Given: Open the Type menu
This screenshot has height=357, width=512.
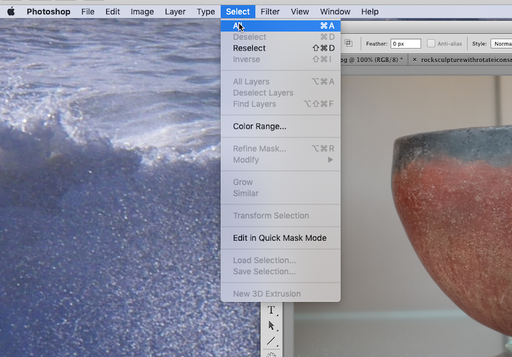Looking at the screenshot, I should tap(205, 12).
